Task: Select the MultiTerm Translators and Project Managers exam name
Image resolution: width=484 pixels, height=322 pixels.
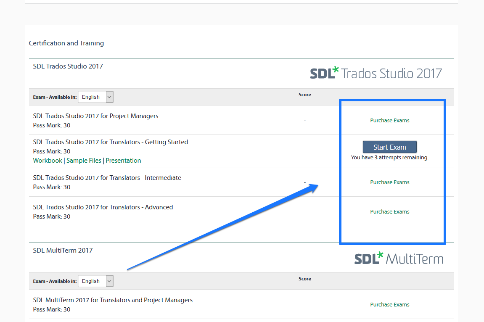Action: (x=113, y=300)
